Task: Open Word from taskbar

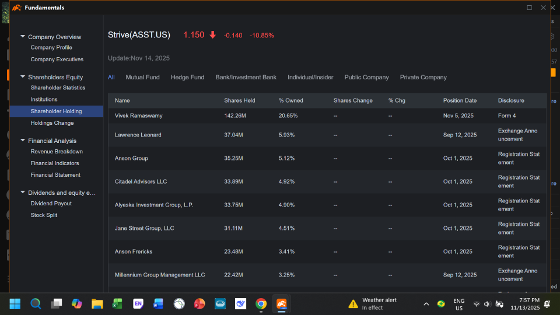Action: coord(158,304)
